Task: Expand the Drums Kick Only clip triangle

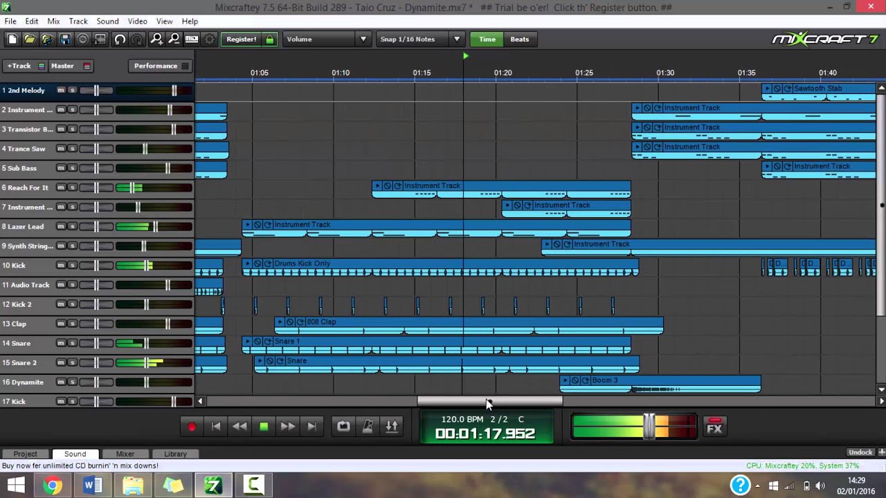Action: [247, 264]
